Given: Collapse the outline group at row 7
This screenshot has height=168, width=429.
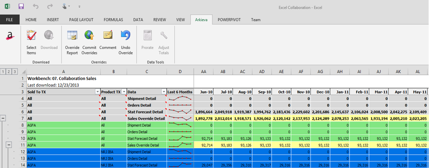Looking at the screenshot, I should (3, 119).
